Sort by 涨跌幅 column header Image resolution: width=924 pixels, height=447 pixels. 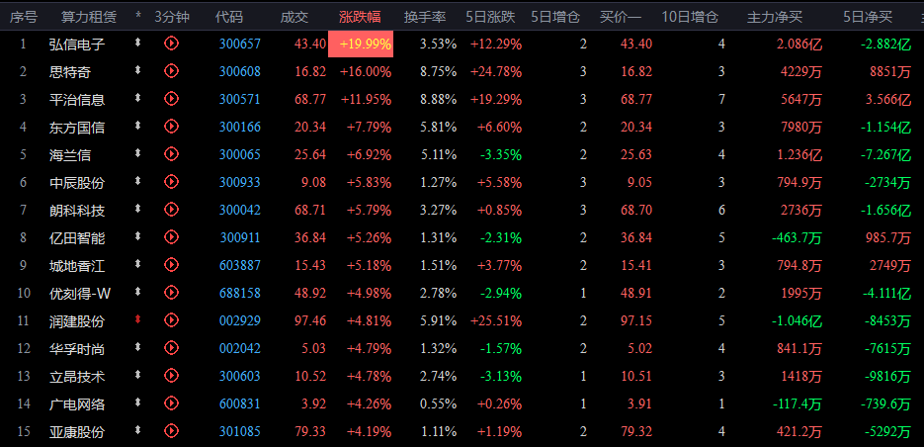click(x=360, y=18)
